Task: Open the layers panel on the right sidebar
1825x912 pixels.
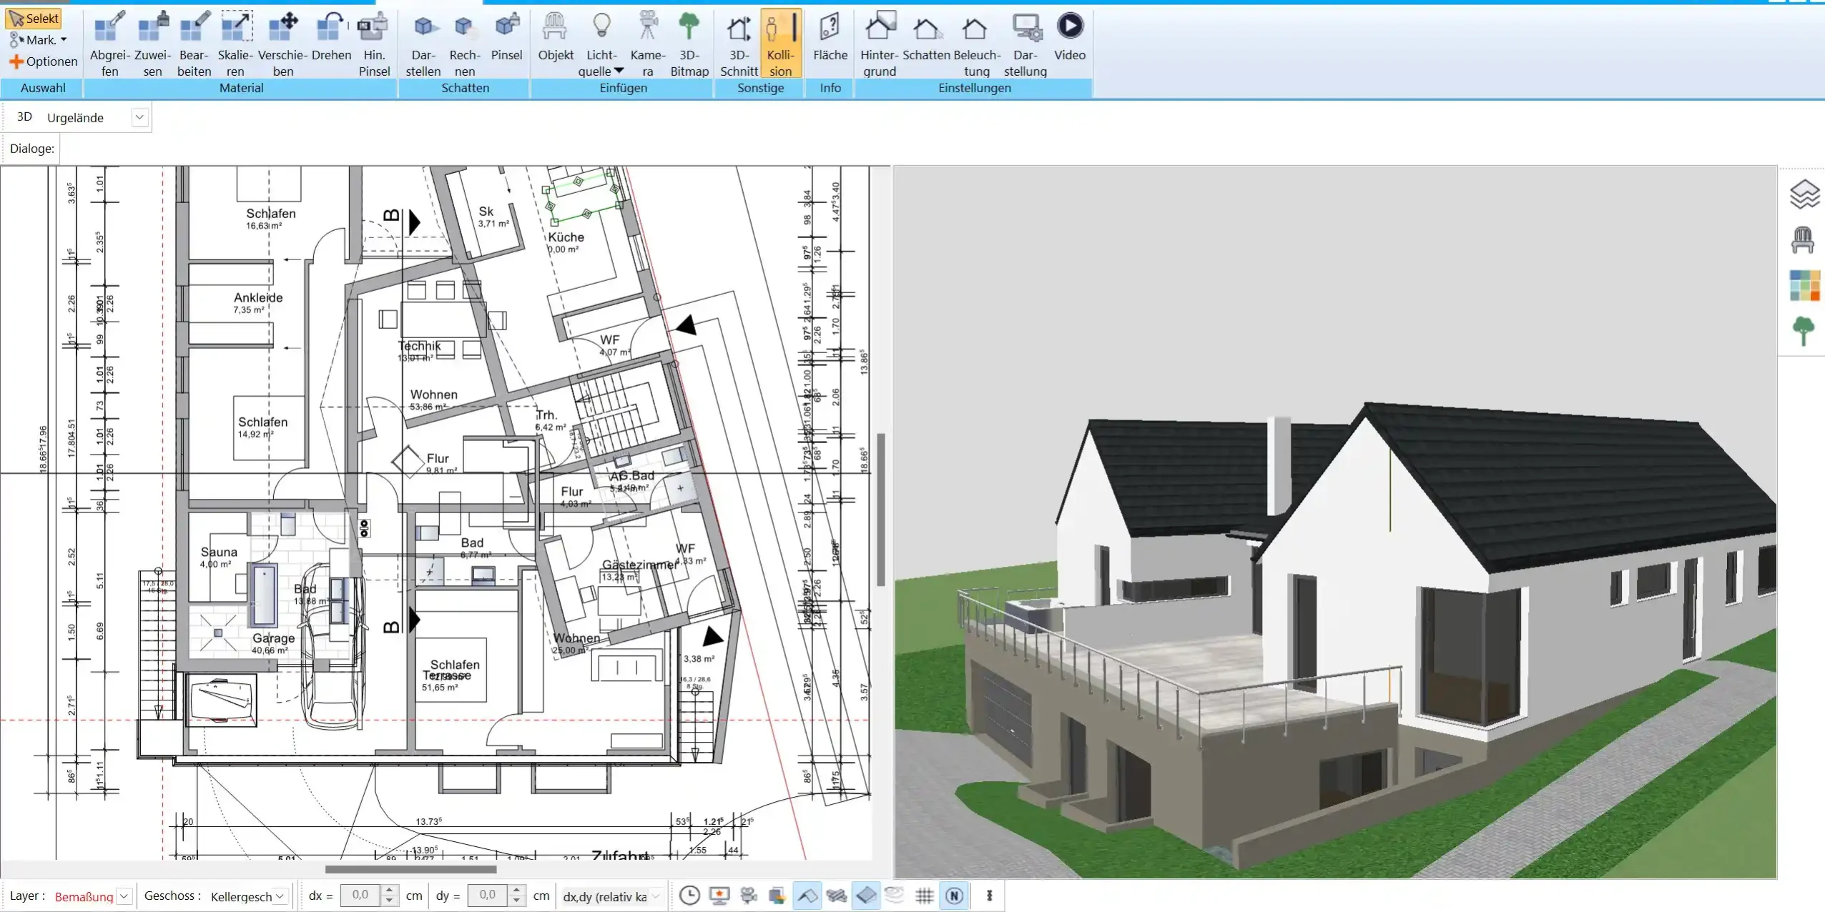Action: click(1805, 194)
